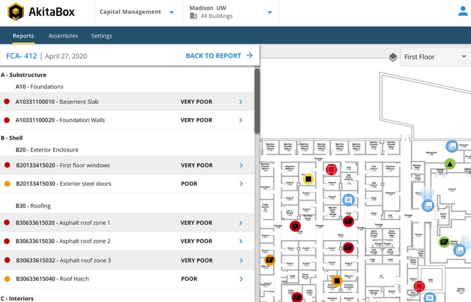The image size is (471, 302).
Task: Click the orange status dot for Roof Hatch
Action: (7, 279)
